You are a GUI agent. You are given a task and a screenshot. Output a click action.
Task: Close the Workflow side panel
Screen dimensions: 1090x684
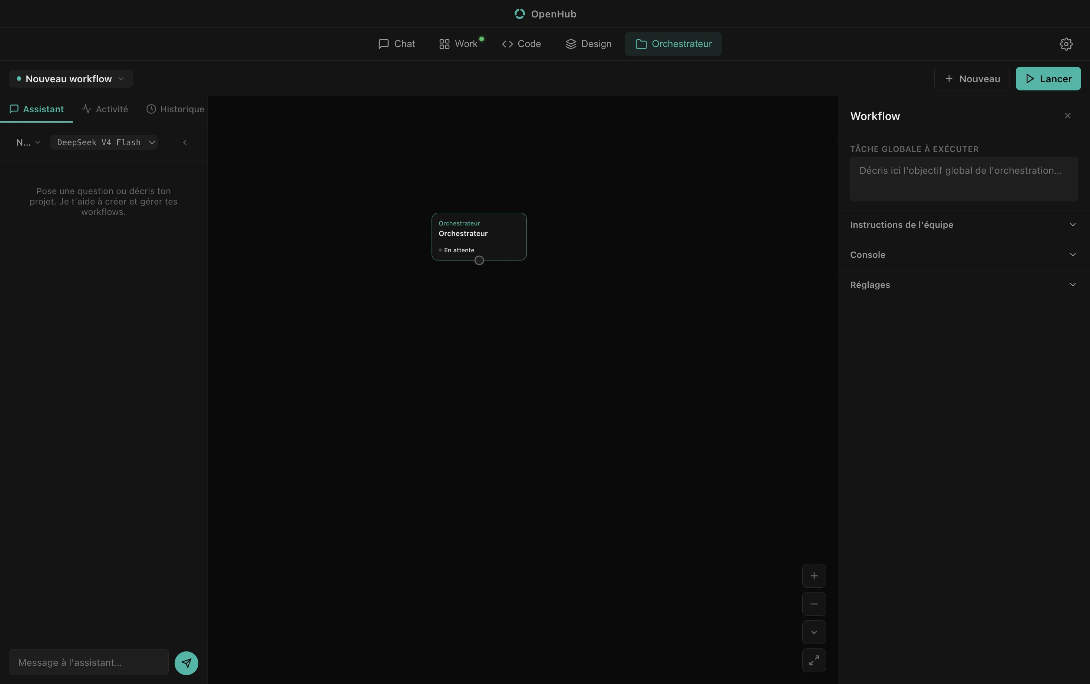tap(1067, 116)
